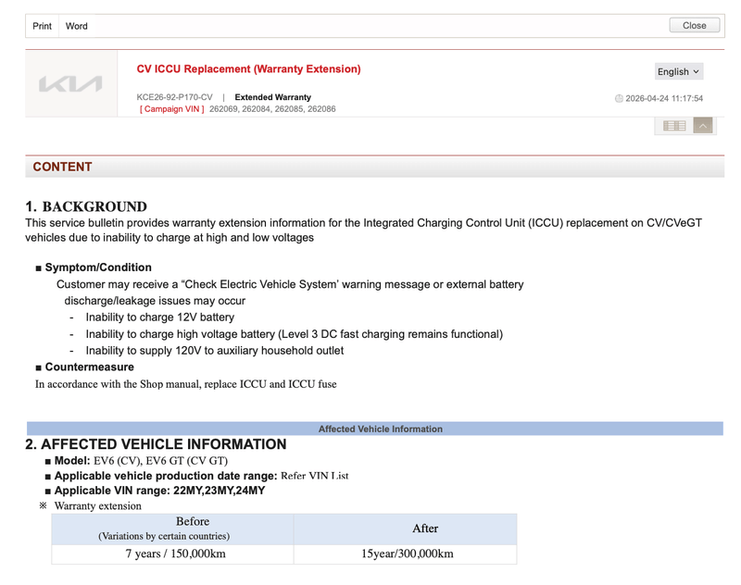Image resolution: width=741 pixels, height=585 pixels.
Task: Click the 'After' table header cell
Action: pyautogui.click(x=406, y=529)
